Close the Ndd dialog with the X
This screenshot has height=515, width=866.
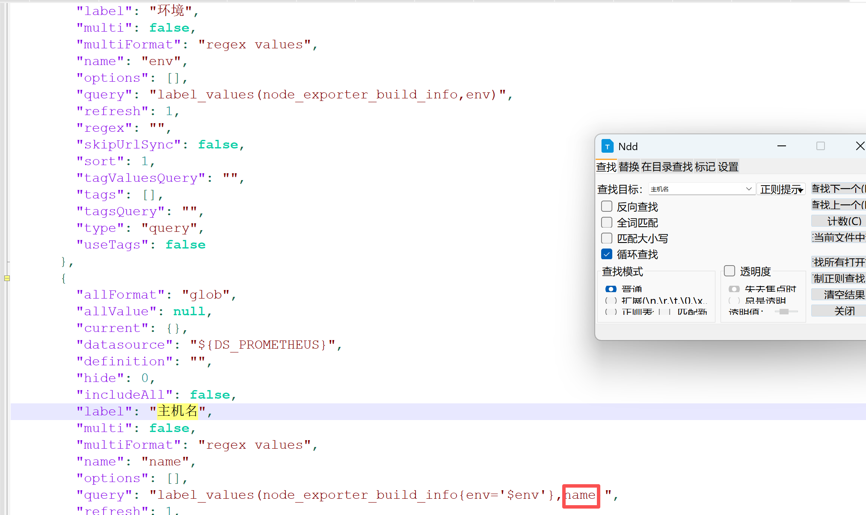860,146
